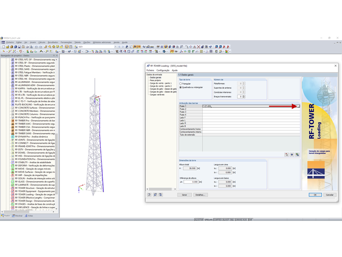This screenshot has height=257, width=342.
Task: Click the Gerar button
Action: coord(184,195)
